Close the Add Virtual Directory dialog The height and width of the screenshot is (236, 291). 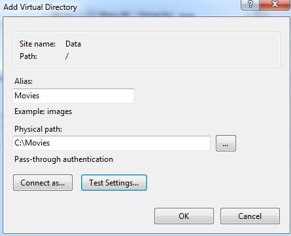point(275,5)
